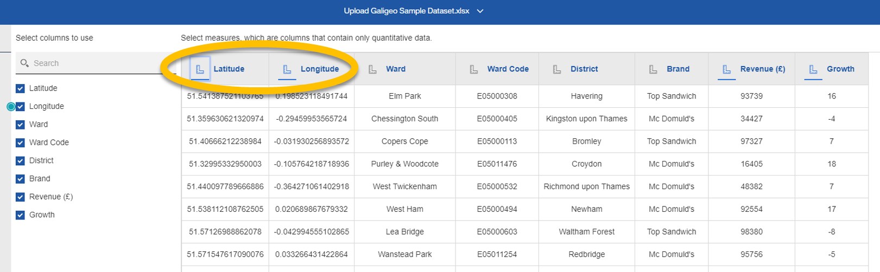Viewport: 880px width, 272px height.
Task: Uncheck the Latitude column checkbox
Action: 20,88
